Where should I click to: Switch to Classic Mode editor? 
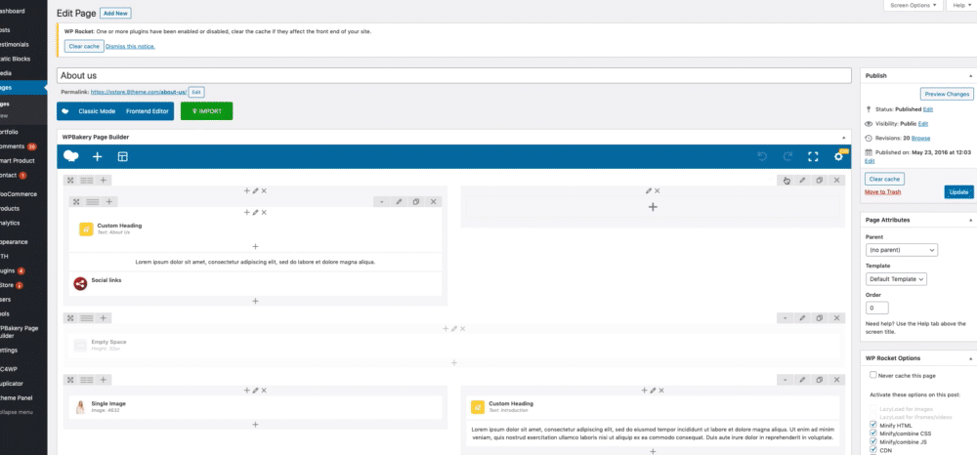coord(97,111)
